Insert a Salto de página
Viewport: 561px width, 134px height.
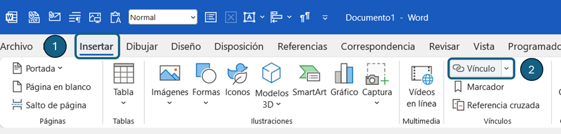pyautogui.click(x=49, y=105)
